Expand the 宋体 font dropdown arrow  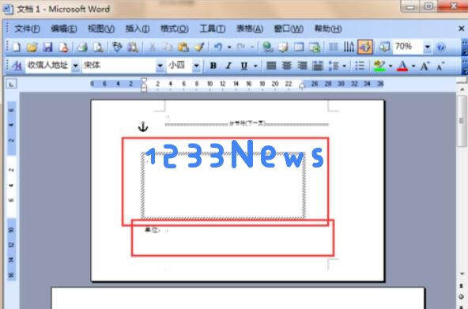tap(160, 66)
